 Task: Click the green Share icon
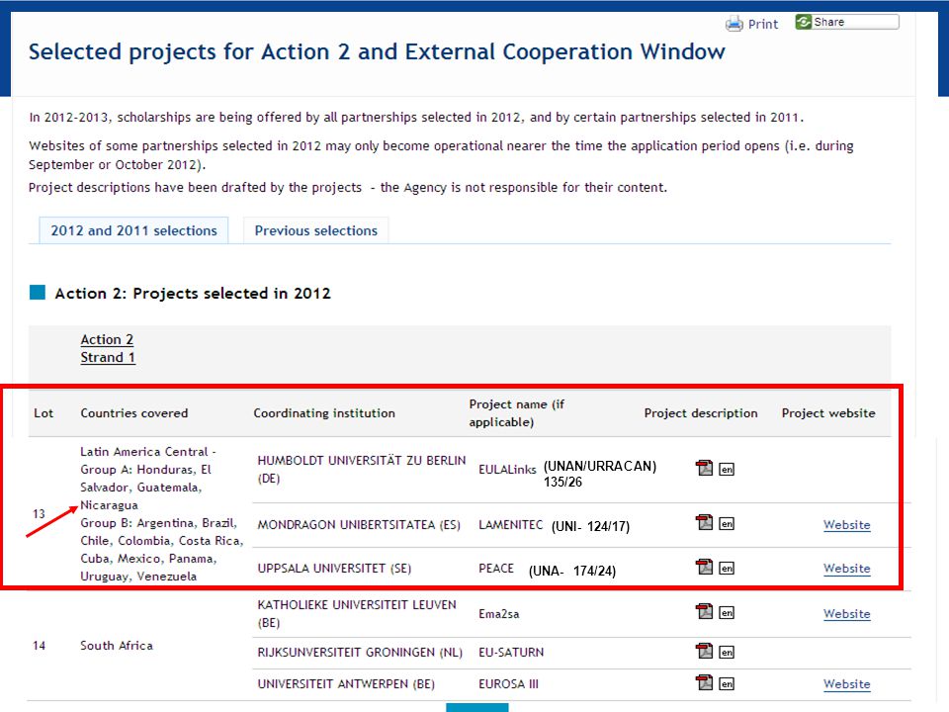click(x=803, y=22)
